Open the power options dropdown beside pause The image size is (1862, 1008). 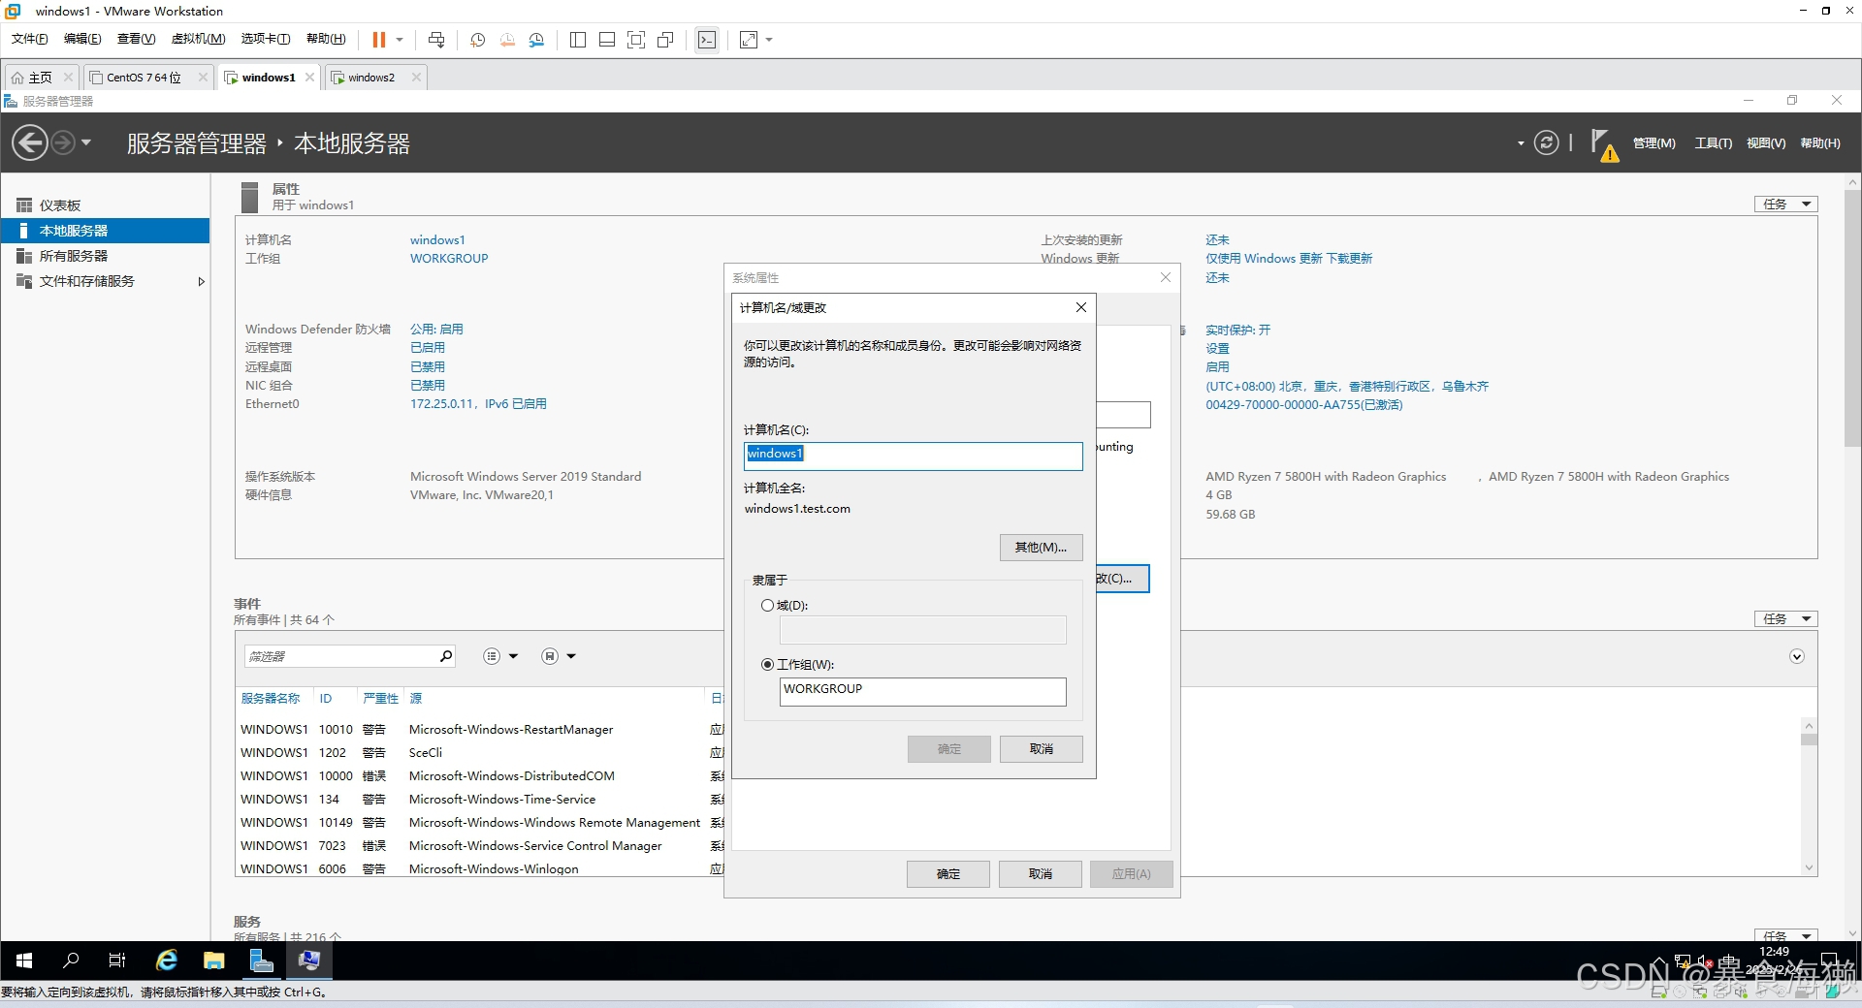[x=400, y=40]
